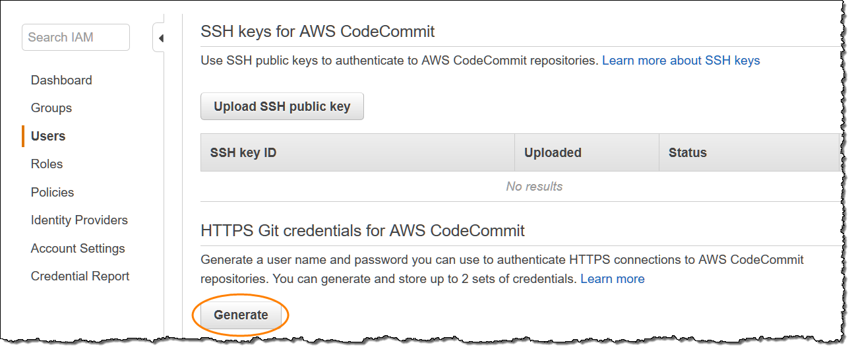Open Dashboard in the sidebar
The height and width of the screenshot is (349, 852).
point(61,80)
